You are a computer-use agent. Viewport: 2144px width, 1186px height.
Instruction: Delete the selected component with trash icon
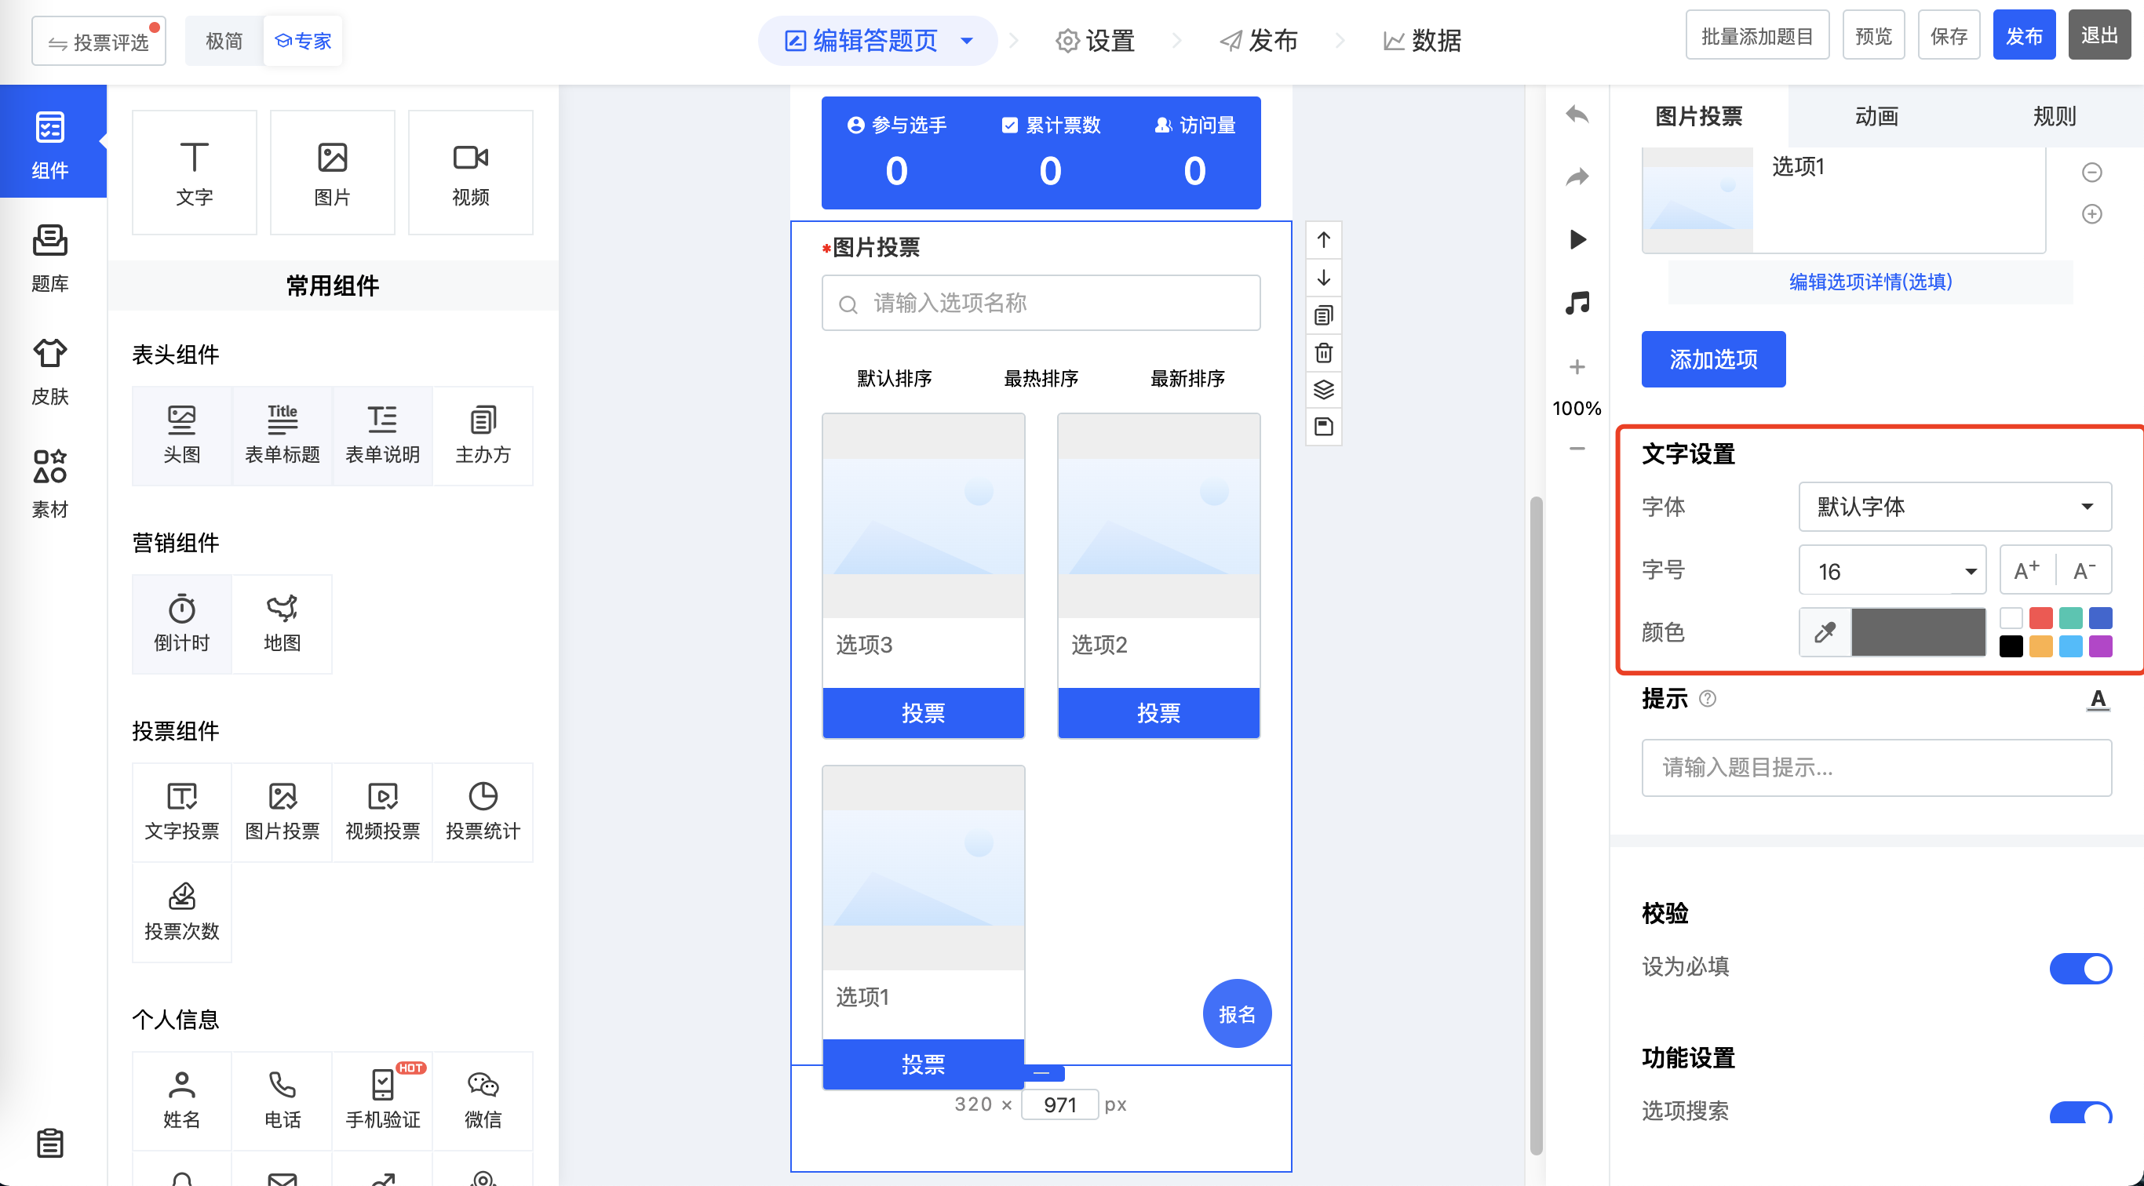point(1323,353)
